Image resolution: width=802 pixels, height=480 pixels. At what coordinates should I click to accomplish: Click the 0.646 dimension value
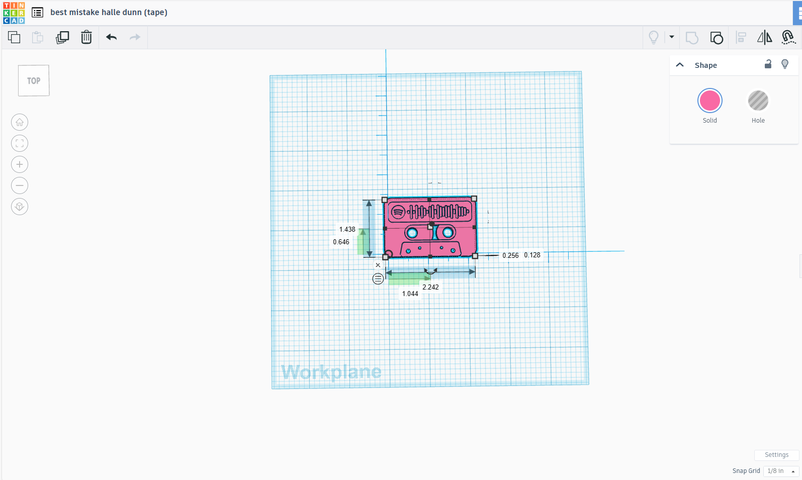coord(341,242)
